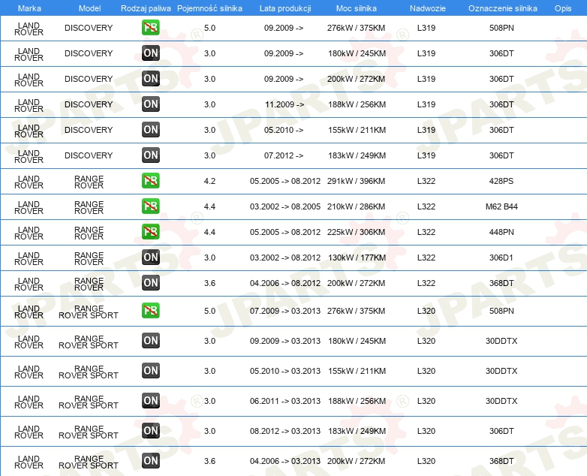Click the 210kW / 286KM power cell
The image size is (587, 476).
point(356,206)
